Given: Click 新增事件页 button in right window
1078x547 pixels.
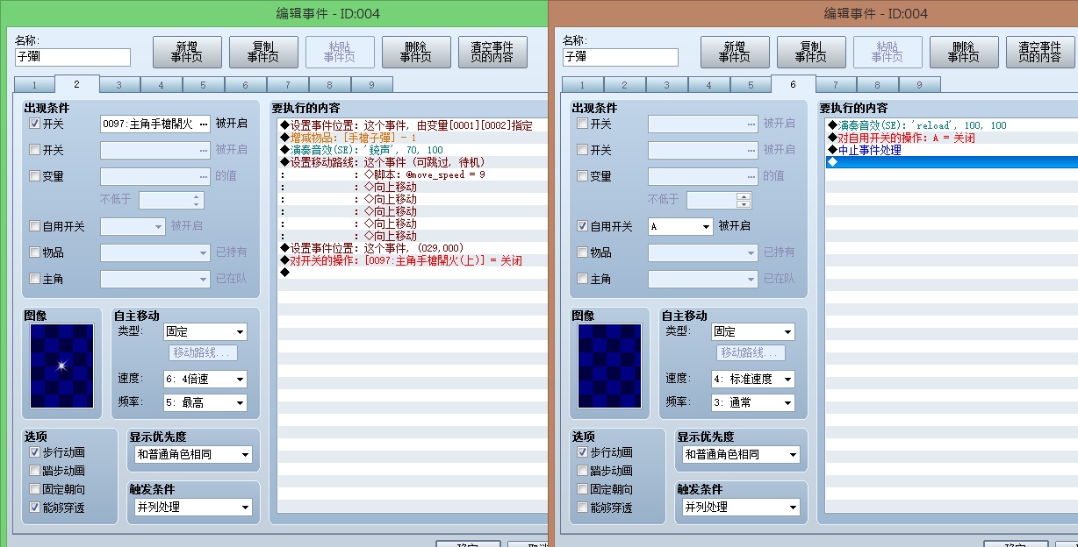Looking at the screenshot, I should tap(735, 52).
